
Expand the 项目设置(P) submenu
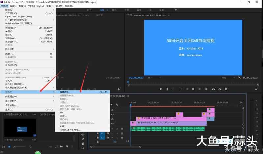(28, 101)
